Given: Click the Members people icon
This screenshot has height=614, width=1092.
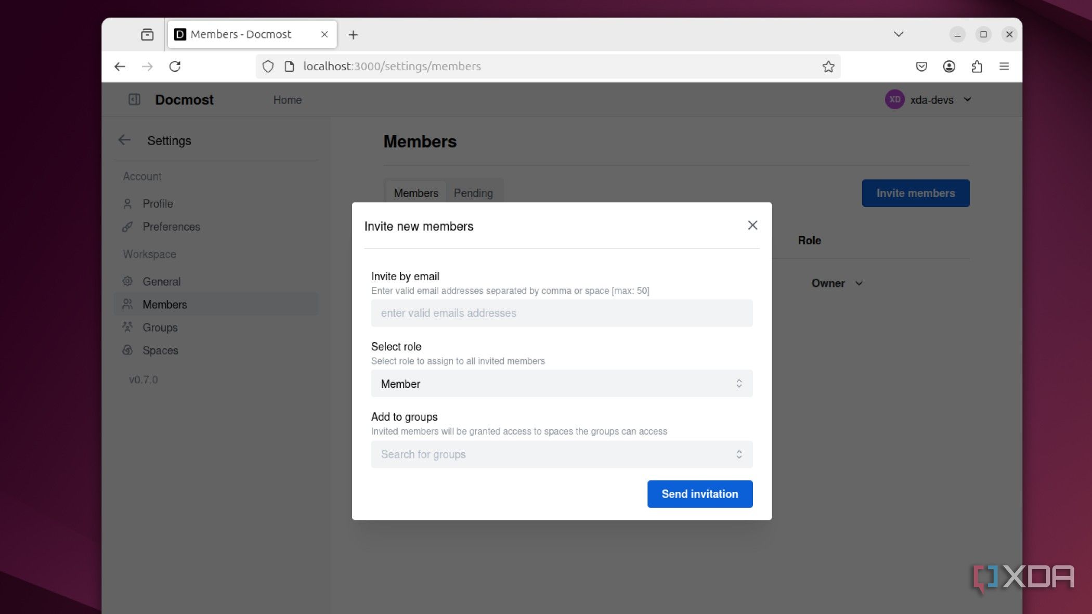Looking at the screenshot, I should coord(127,304).
